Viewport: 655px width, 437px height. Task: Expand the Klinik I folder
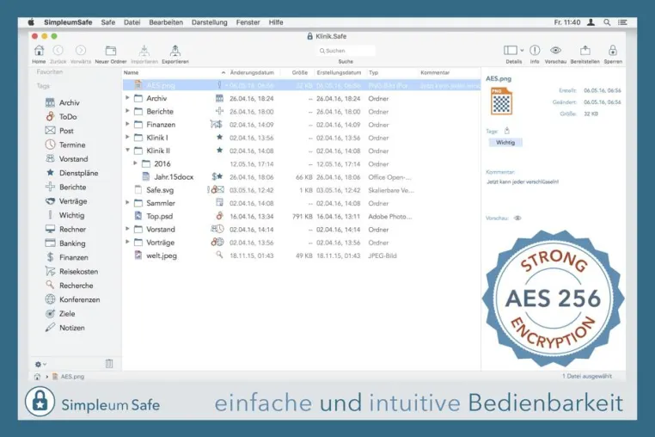click(x=127, y=137)
